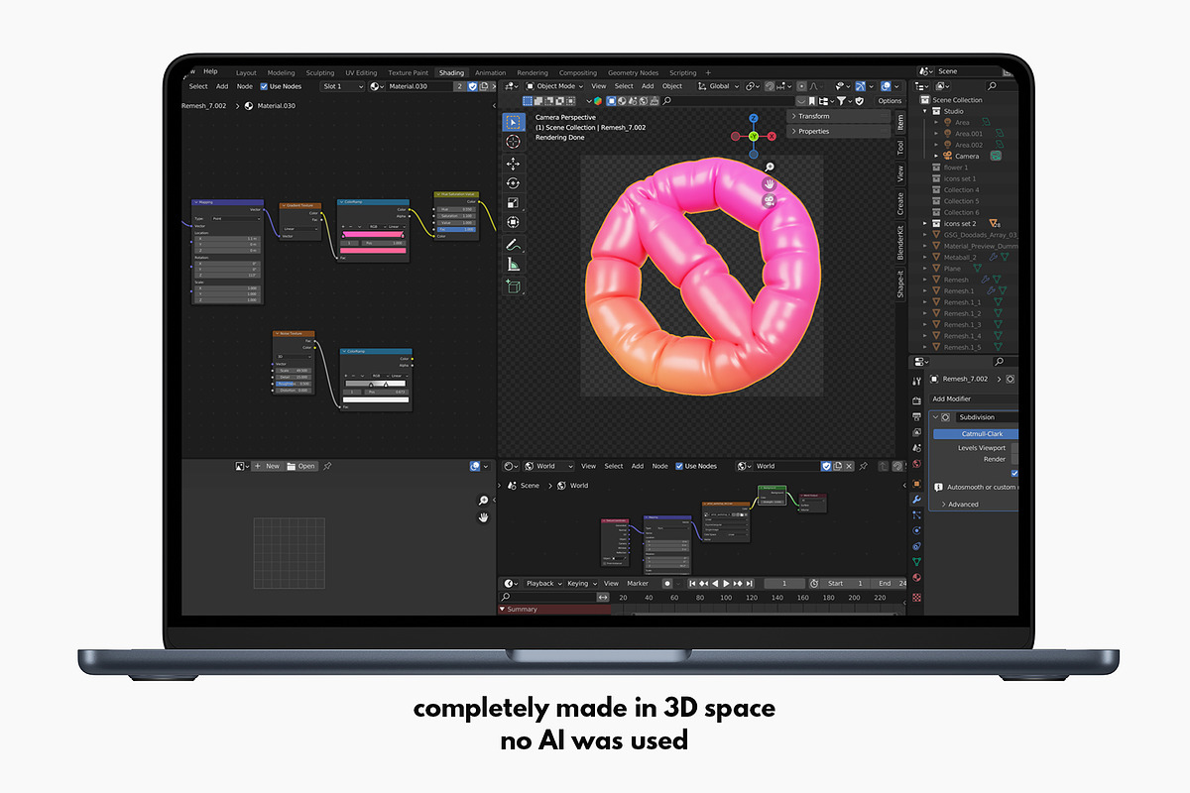Click the viewport zoom magnifier gizmo

769,168
